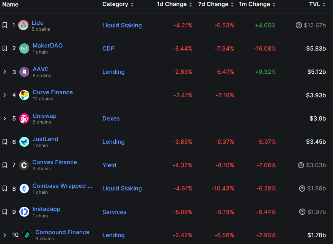
Task: Click the Curve Finance rainbow logo
Action: (x=24, y=95)
